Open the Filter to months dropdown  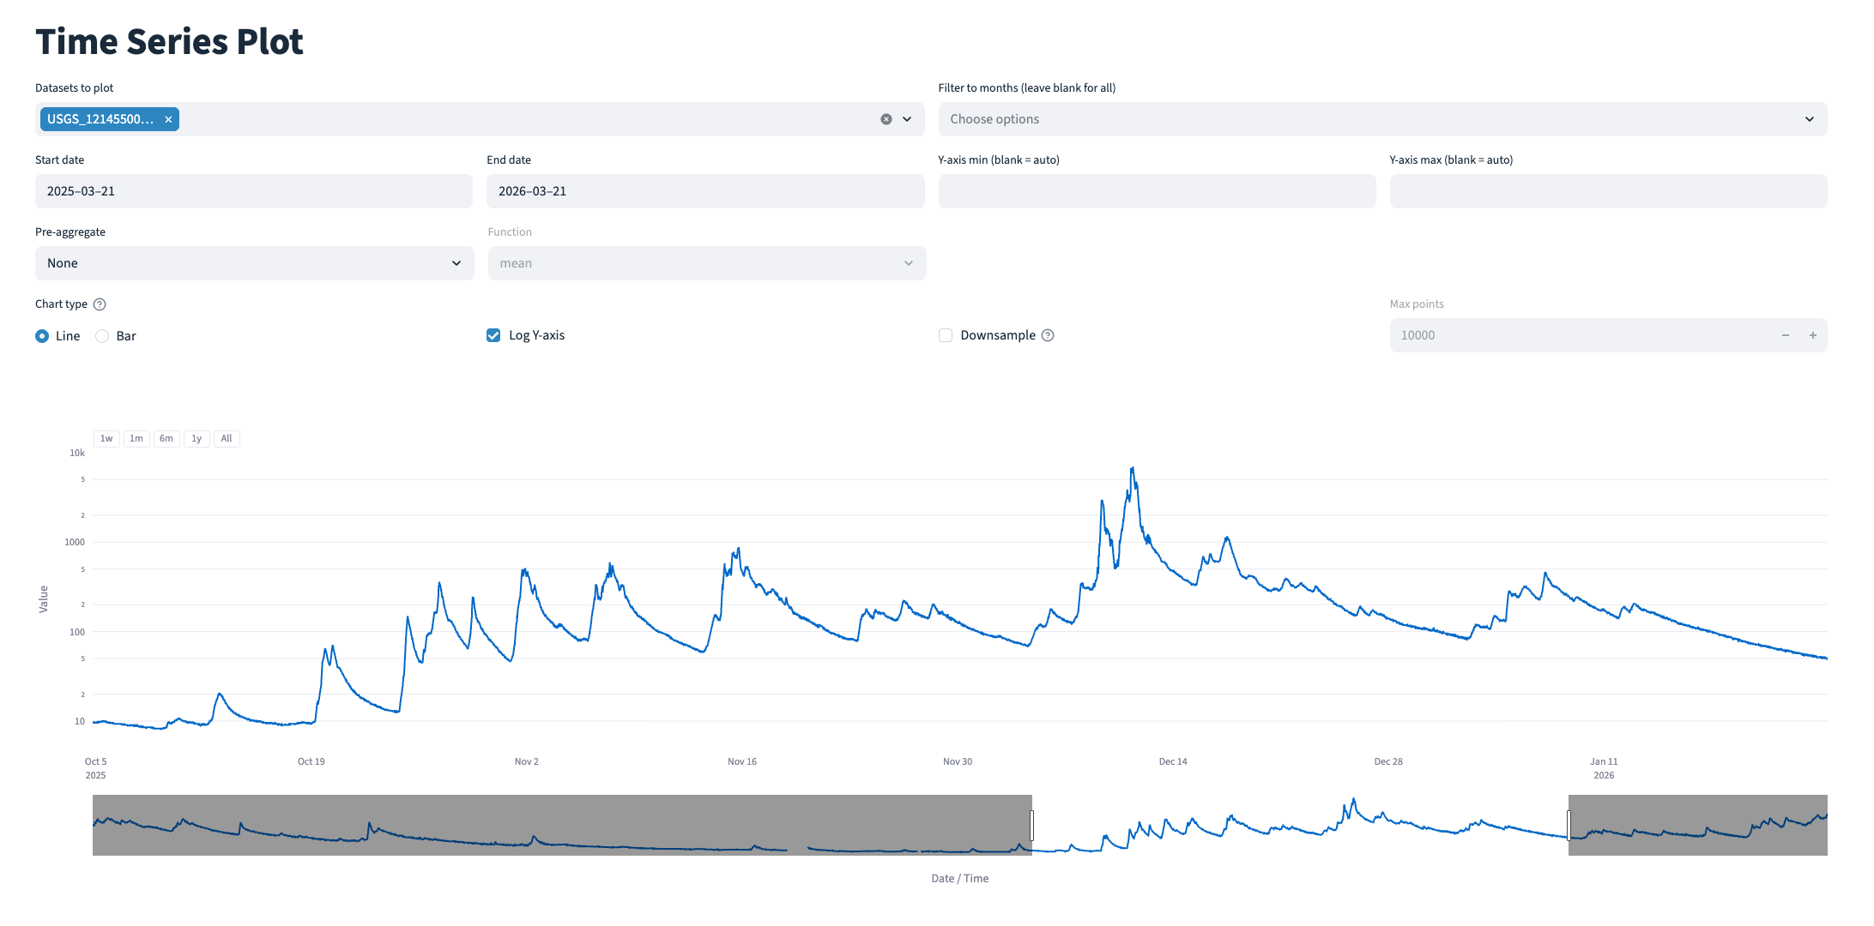pyautogui.click(x=1381, y=119)
